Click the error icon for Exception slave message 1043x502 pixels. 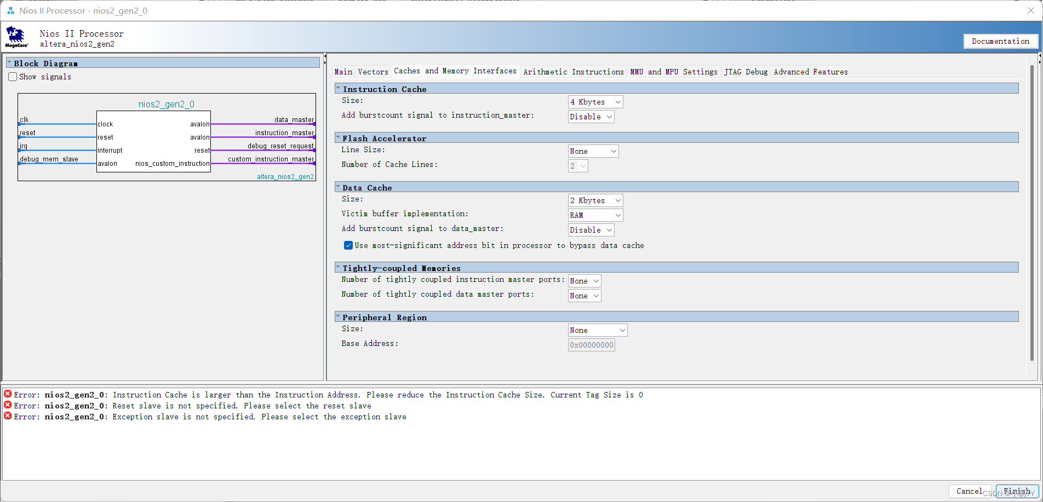8,416
